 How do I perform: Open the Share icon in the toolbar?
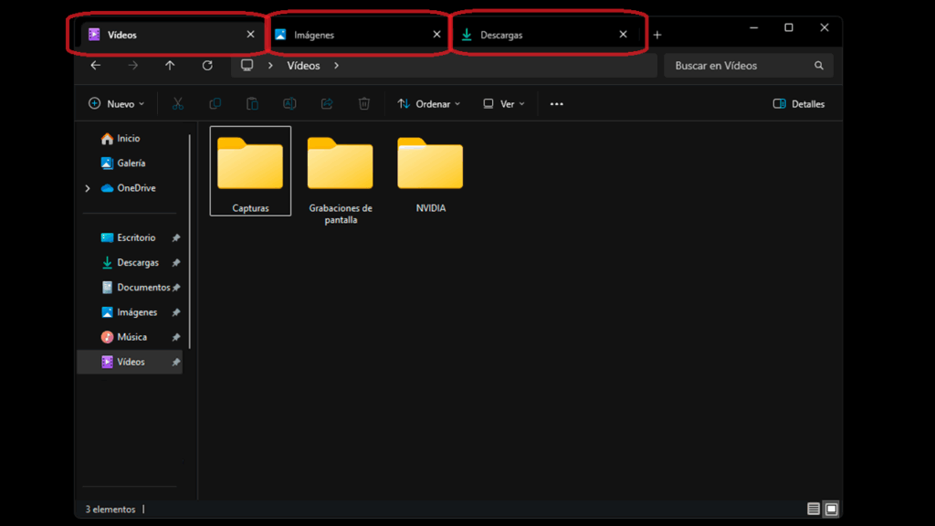click(x=326, y=103)
